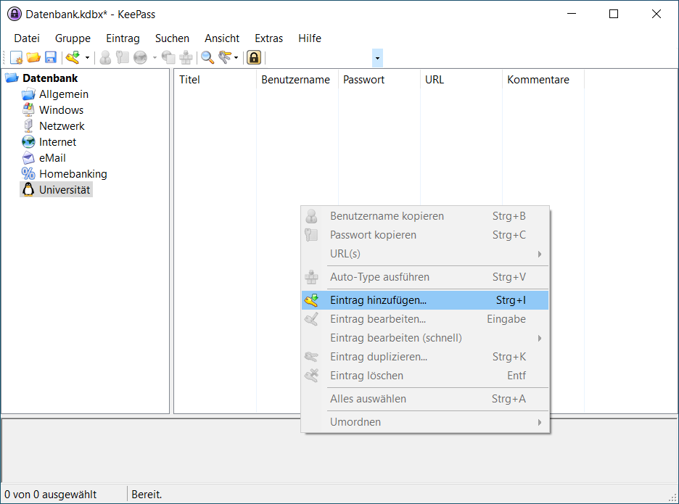Click the Add Entry key icon in toolbar
679x504 pixels.
pos(73,57)
